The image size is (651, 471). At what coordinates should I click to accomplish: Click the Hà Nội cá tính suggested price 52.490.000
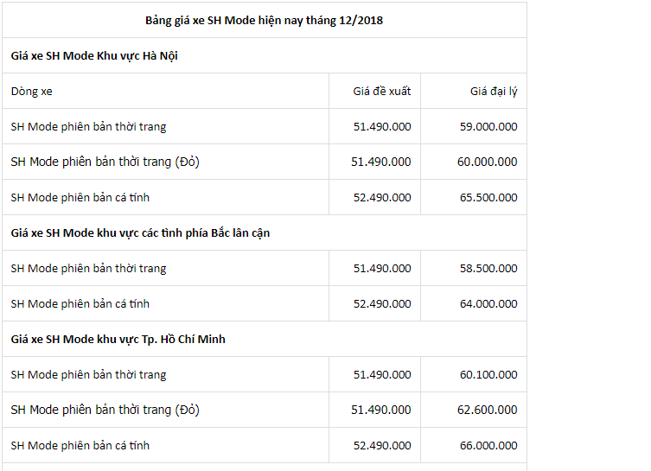point(382,198)
